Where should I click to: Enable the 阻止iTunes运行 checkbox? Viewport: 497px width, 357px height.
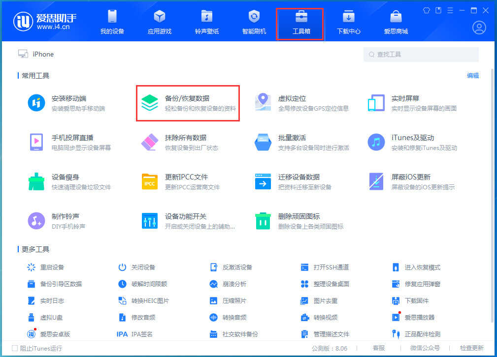[14, 348]
